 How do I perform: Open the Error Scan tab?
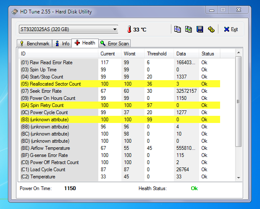pyautogui.click(x=114, y=43)
